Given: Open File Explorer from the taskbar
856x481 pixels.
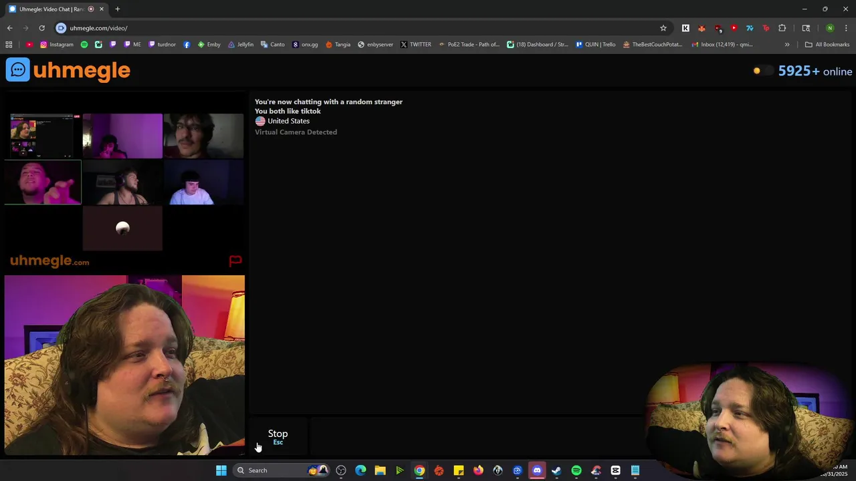Looking at the screenshot, I should pos(380,470).
